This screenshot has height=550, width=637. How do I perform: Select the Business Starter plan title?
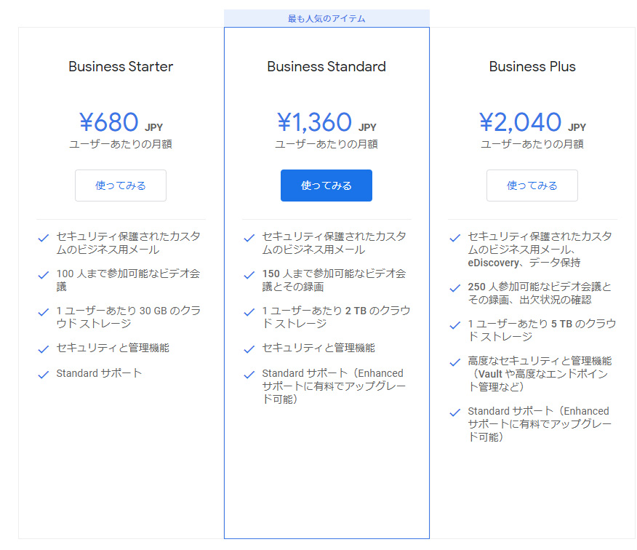pyautogui.click(x=121, y=66)
